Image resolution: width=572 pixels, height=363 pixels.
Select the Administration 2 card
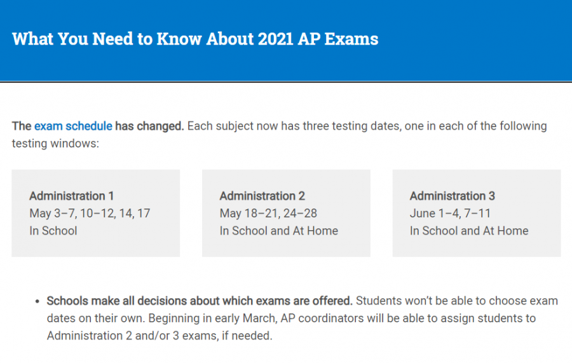pyautogui.click(x=286, y=213)
